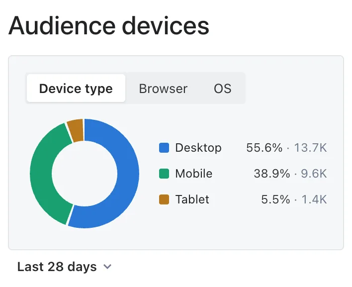Click the Audience devices heading
The height and width of the screenshot is (287, 352).
[109, 26]
